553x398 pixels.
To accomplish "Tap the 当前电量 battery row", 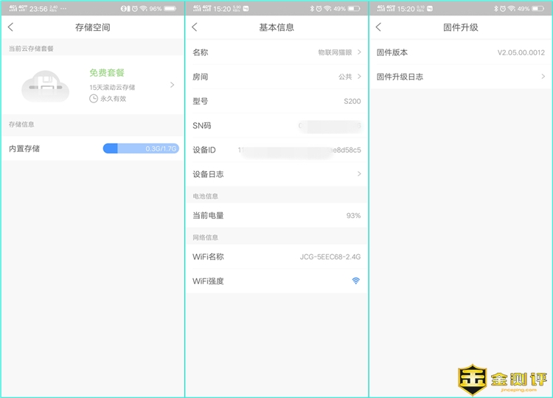I will [276, 215].
